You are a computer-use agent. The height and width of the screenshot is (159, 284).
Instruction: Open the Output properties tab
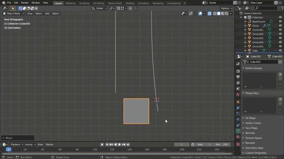238,77
